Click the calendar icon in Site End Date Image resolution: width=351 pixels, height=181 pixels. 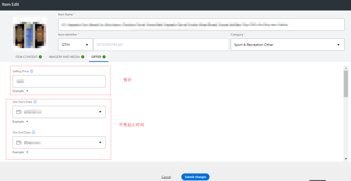click(x=19, y=142)
